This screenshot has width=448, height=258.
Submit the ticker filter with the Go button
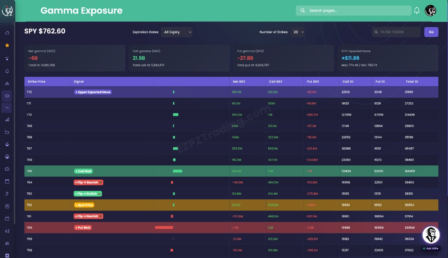click(x=431, y=32)
